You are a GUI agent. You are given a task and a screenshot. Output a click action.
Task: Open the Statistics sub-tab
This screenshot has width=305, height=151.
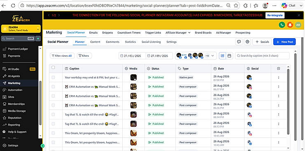point(130,42)
